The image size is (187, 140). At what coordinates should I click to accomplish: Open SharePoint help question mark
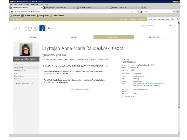pyautogui.click(x=177, y=19)
